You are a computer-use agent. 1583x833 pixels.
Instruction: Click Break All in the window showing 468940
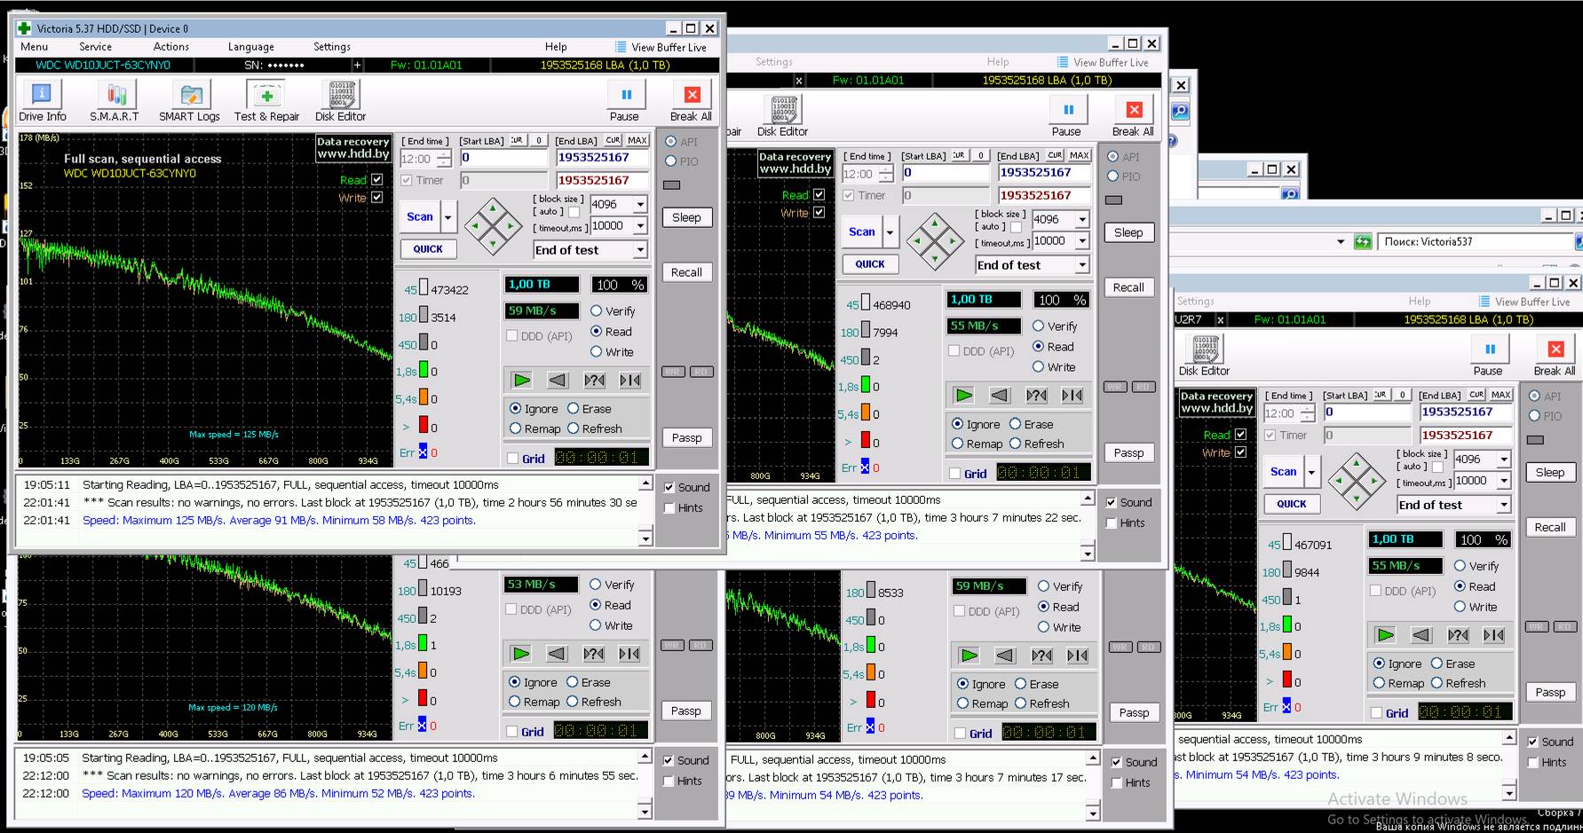click(1133, 115)
